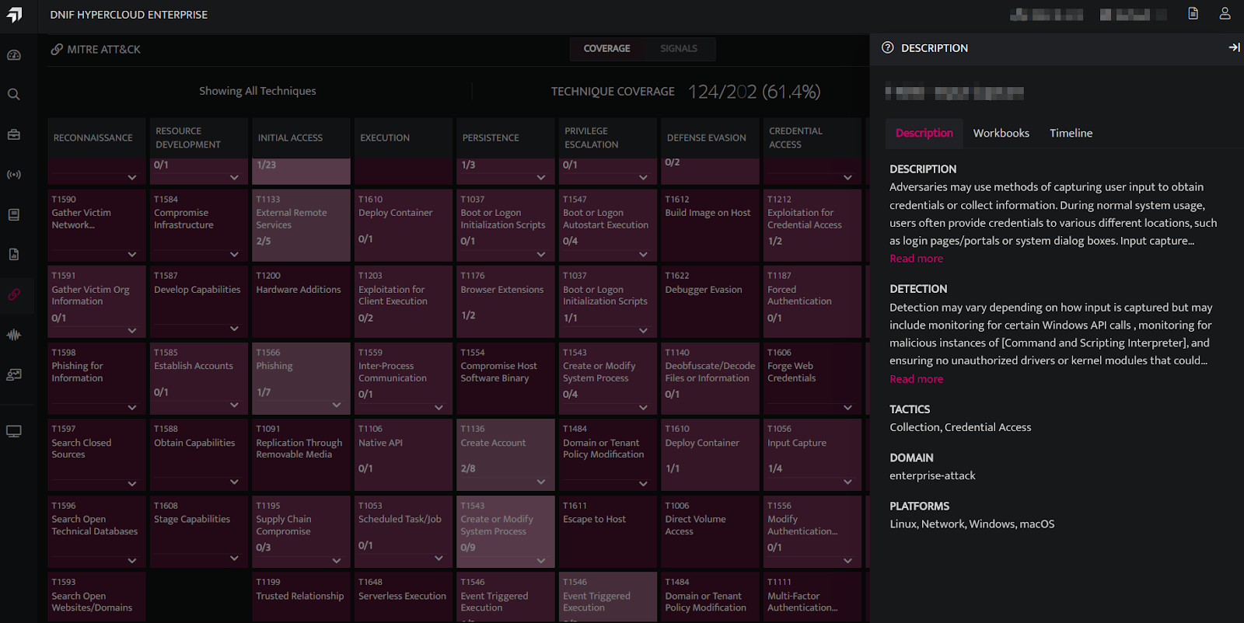Select the Description tab in the side panel
The height and width of the screenshot is (623, 1244).
[924, 133]
